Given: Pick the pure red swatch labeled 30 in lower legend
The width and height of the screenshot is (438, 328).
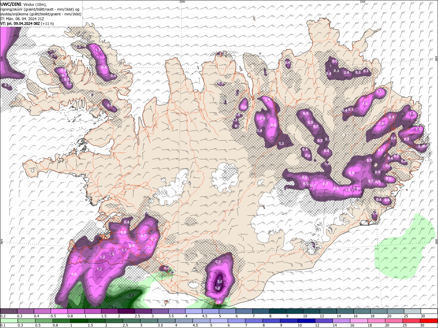Looking at the screenshot, I should (x=429, y=321).
